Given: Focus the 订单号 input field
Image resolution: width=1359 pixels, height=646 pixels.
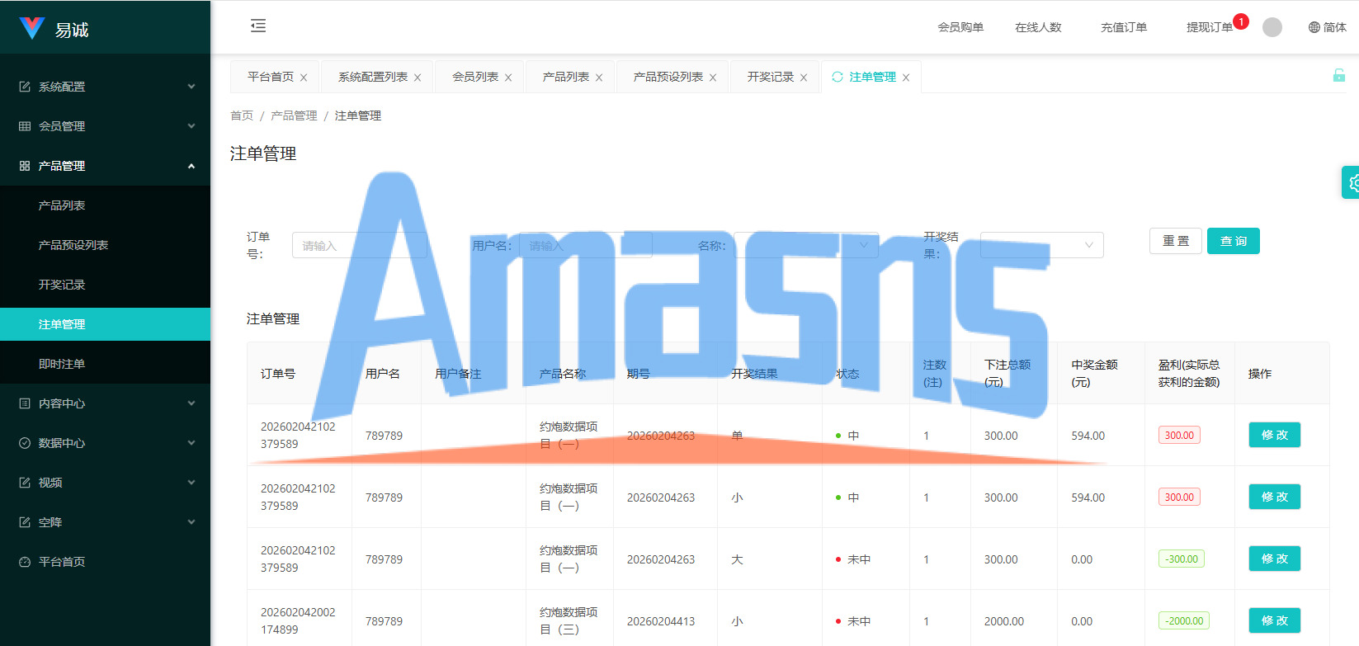Looking at the screenshot, I should pyautogui.click(x=360, y=245).
